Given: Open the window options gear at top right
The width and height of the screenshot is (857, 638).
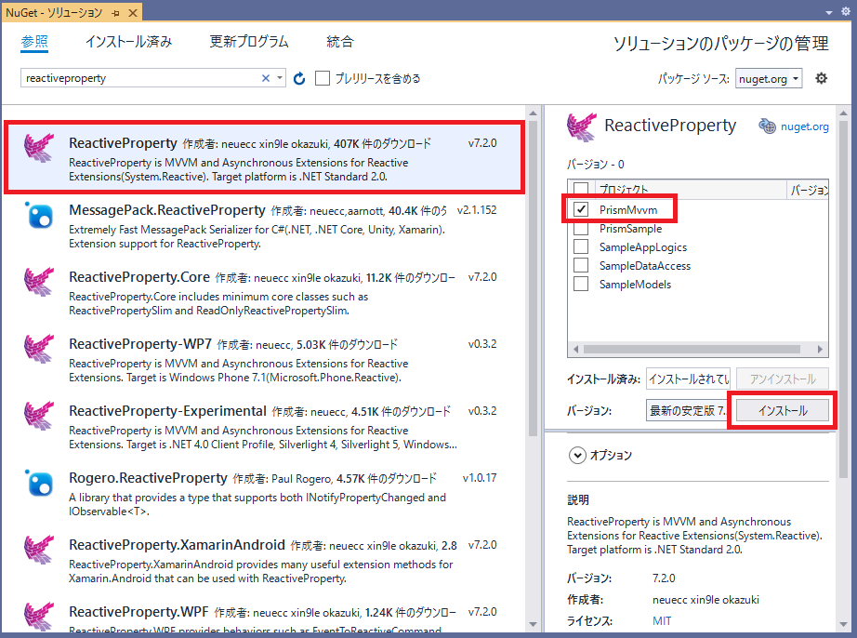Looking at the screenshot, I should pos(846,11).
